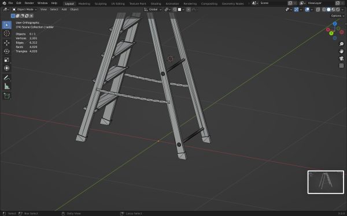Screen dimensions: 347x216
Task: Switch to Material Preview shading
Action: (x=333, y=9)
